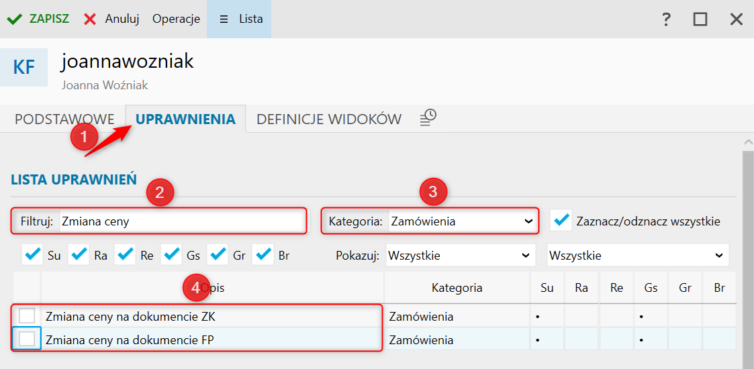Click the red Anuluj X icon
This screenshot has width=754, height=369.
90,19
